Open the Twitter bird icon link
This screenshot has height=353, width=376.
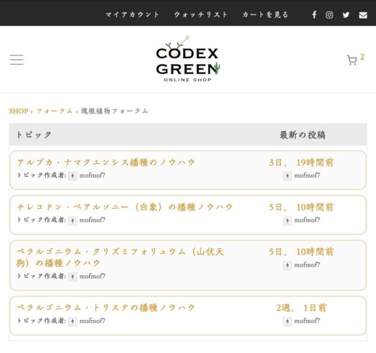[346, 15]
